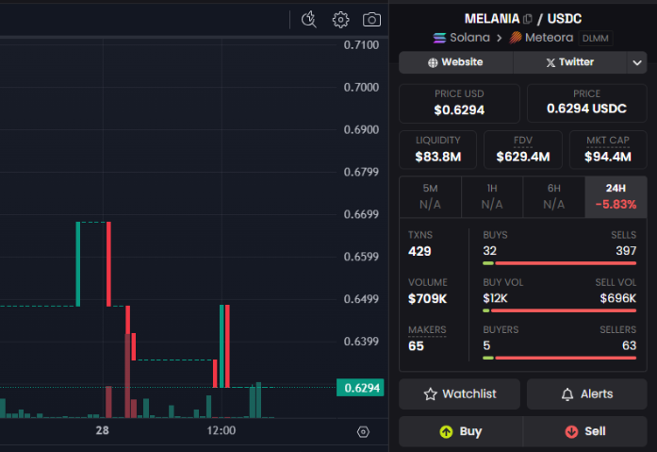Screen dimensions: 657x452
Task: Expand more links dropdown chevron
Action: pos(637,63)
